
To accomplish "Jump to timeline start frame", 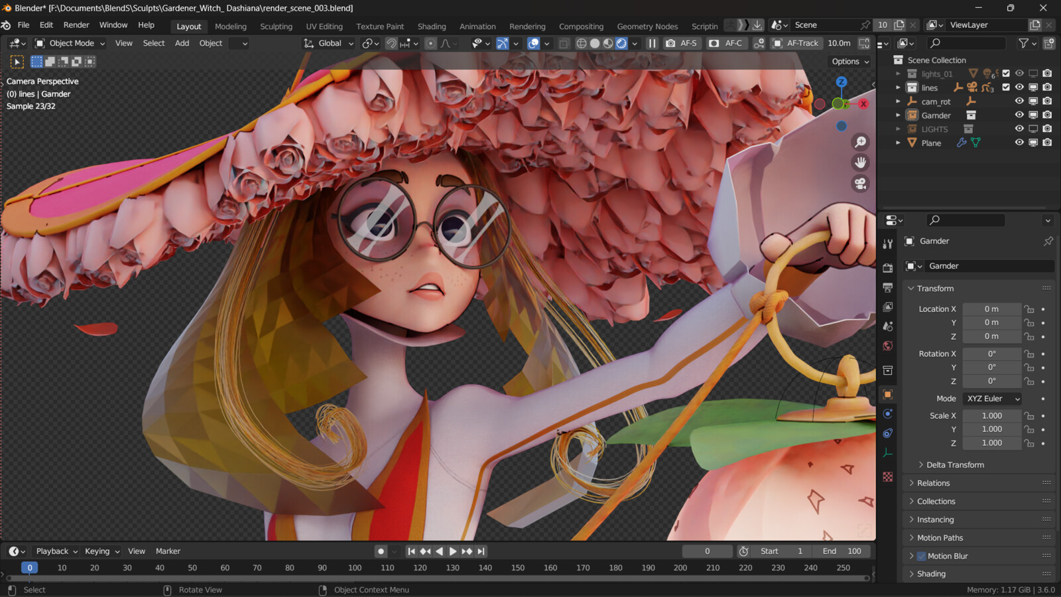I will point(411,551).
